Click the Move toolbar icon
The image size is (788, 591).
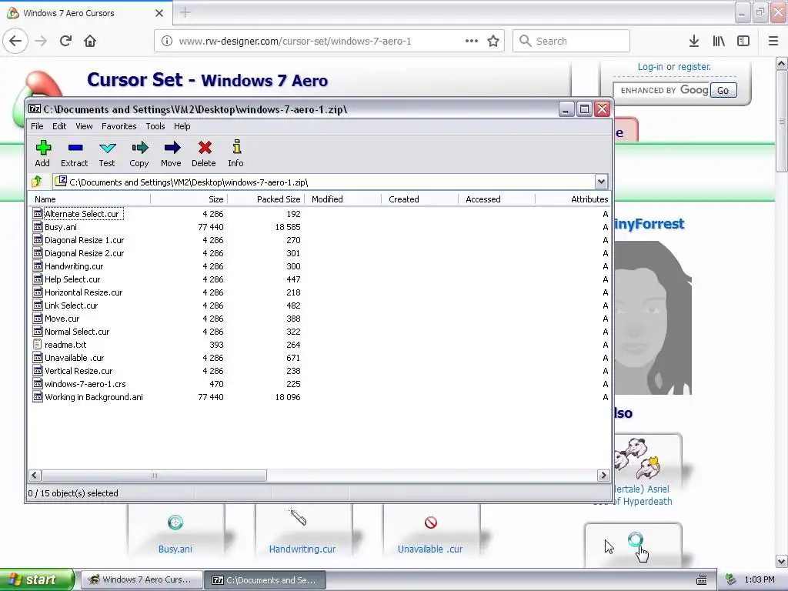[x=172, y=148]
